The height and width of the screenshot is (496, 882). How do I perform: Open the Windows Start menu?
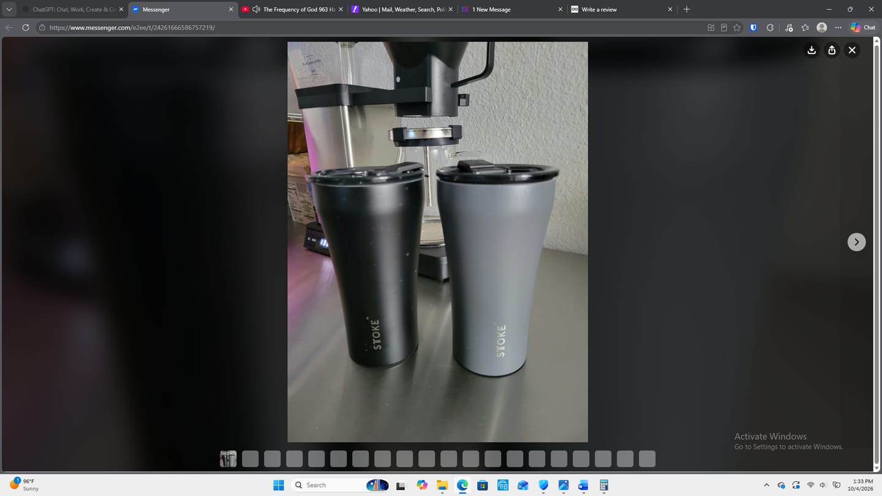(278, 485)
